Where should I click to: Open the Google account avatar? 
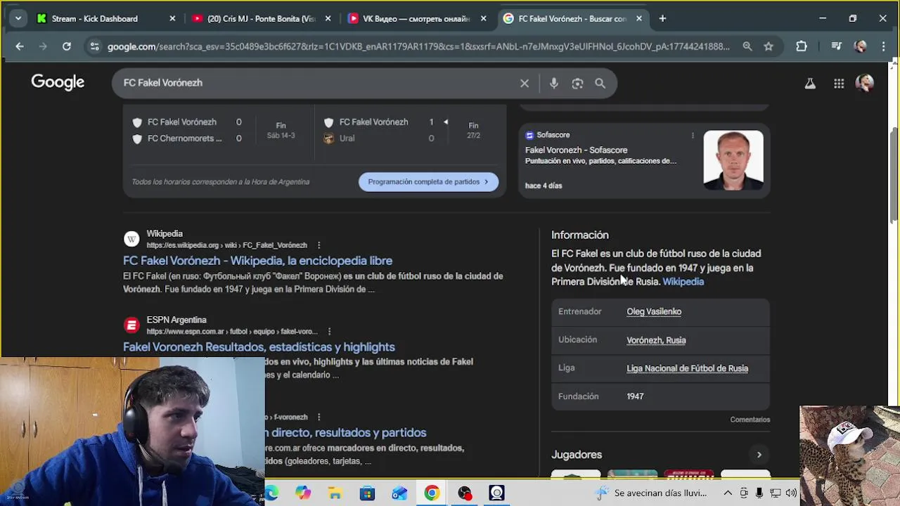click(865, 83)
